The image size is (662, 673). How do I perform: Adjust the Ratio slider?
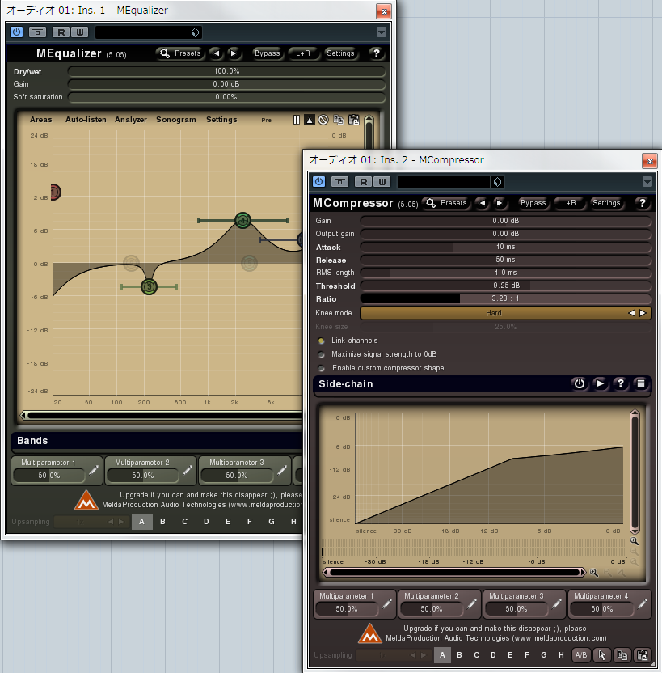tap(505, 298)
